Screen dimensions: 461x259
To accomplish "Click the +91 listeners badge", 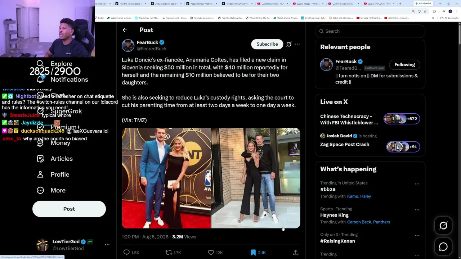I will tap(403, 147).
